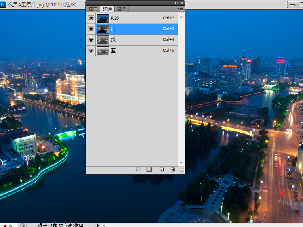Click Save selection as channel icon
The image size is (303, 227).
pyautogui.click(x=149, y=170)
